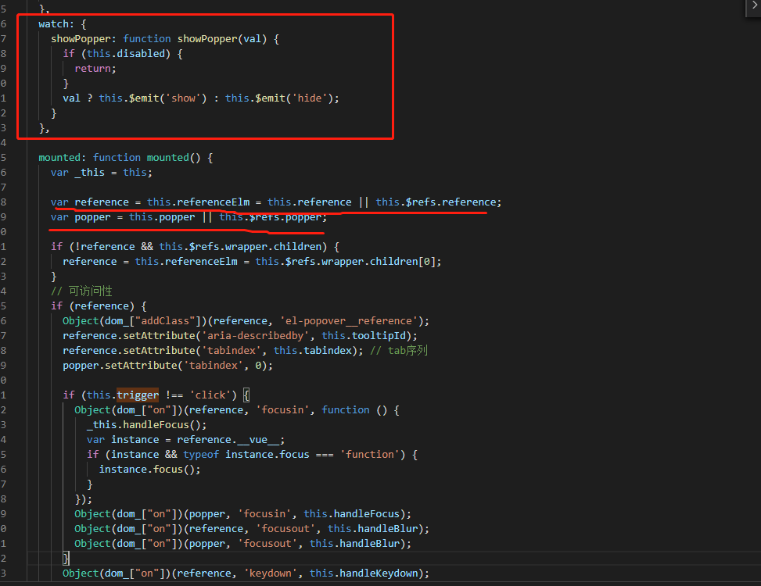Click the line assigning "this.$refs.wrapper.children[0]"
The image size is (761, 586).
point(252,262)
